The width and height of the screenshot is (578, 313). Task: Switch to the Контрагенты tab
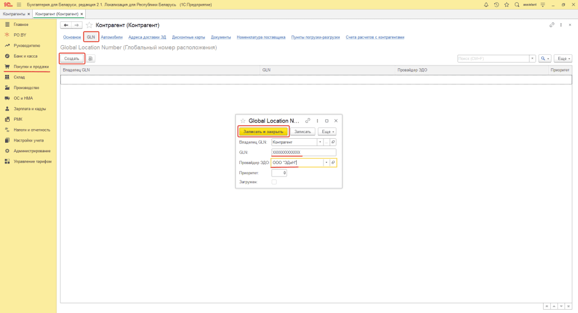14,13
